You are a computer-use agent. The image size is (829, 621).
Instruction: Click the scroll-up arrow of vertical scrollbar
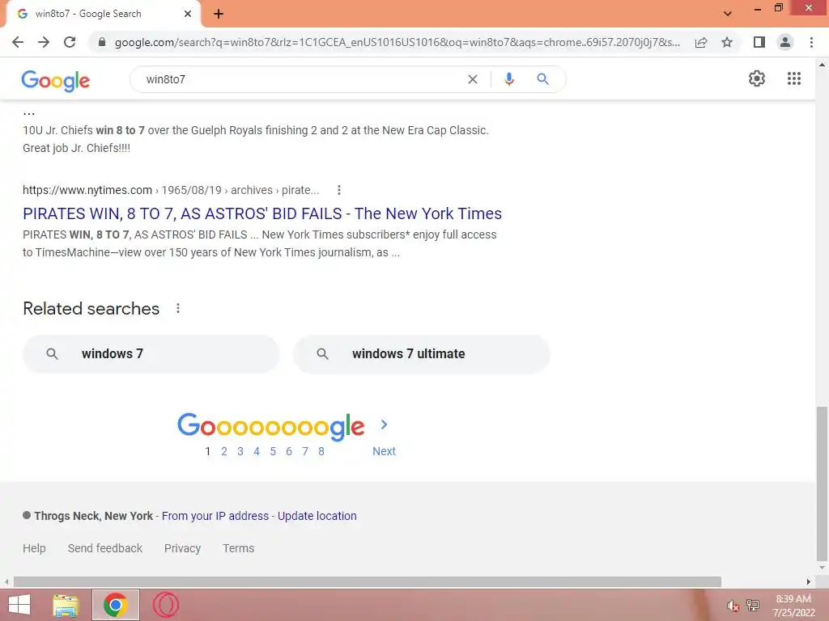[822, 65]
